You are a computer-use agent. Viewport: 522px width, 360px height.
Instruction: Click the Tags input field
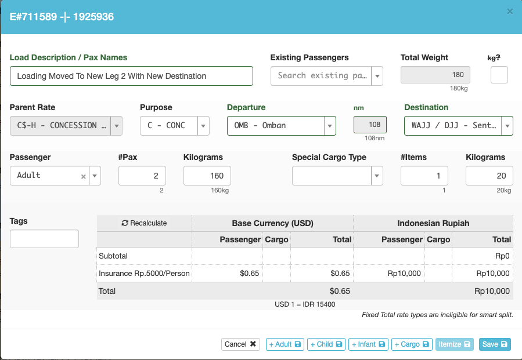[x=44, y=239]
